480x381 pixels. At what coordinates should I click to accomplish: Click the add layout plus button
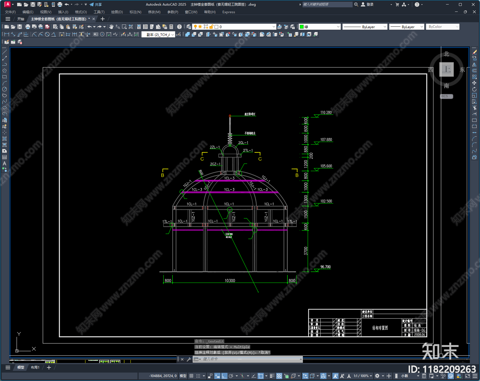point(49,367)
